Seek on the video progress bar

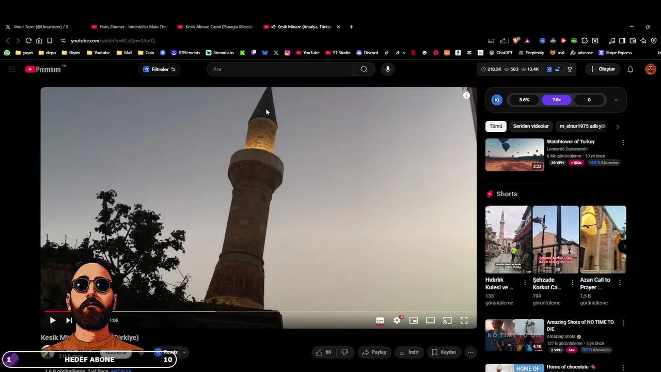tap(258, 312)
